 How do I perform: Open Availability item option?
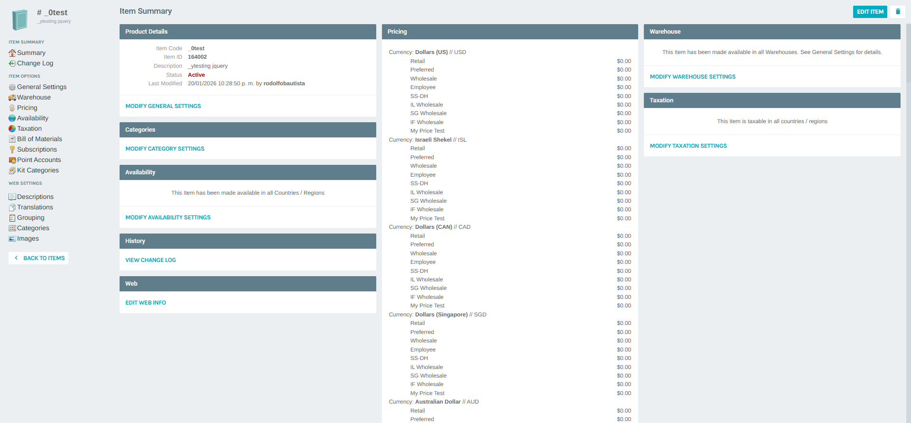tap(33, 118)
